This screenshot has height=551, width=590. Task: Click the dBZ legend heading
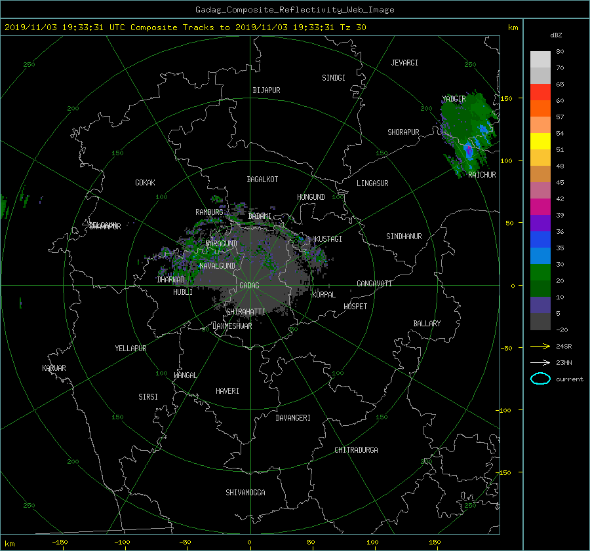[556, 35]
